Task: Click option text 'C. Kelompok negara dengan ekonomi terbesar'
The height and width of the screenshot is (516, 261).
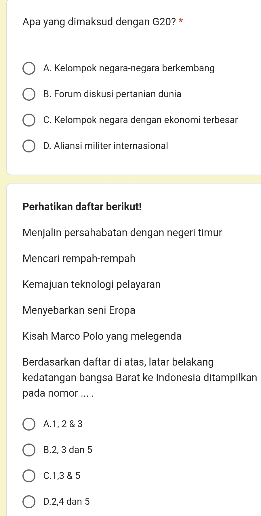Action: pos(140,120)
